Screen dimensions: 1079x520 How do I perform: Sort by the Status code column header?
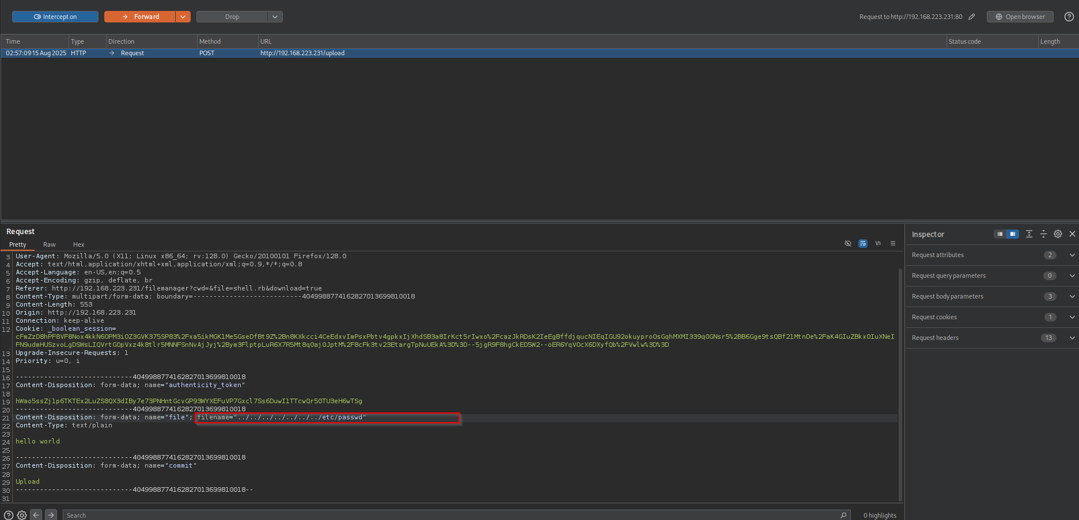click(x=992, y=41)
